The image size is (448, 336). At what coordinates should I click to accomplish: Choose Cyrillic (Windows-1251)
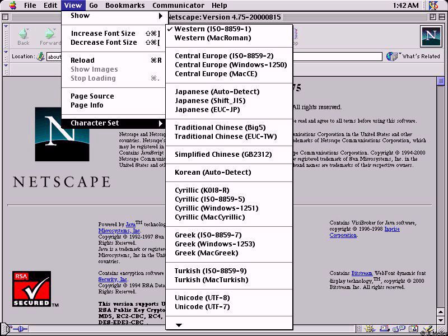click(x=229, y=208)
